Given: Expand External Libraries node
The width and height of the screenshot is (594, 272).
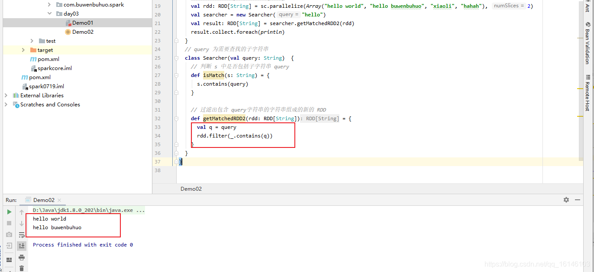Looking at the screenshot, I should click(6, 95).
